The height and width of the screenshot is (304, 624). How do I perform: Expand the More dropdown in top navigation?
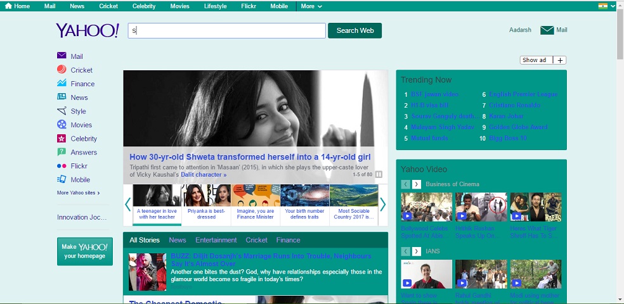coord(311,6)
